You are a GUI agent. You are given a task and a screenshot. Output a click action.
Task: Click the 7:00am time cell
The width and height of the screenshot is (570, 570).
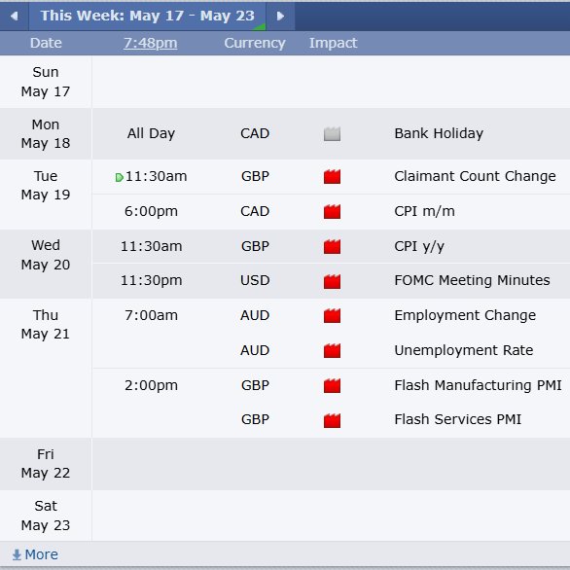151,315
